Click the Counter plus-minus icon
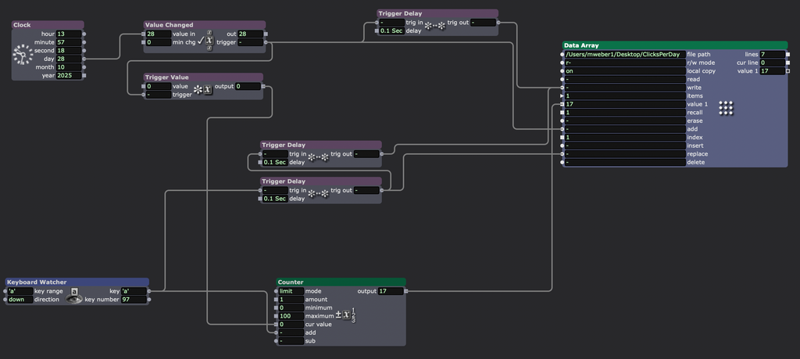The width and height of the screenshot is (800, 359). click(346, 316)
